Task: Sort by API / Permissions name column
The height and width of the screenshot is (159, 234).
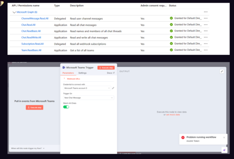Action: pyautogui.click(x=26, y=6)
